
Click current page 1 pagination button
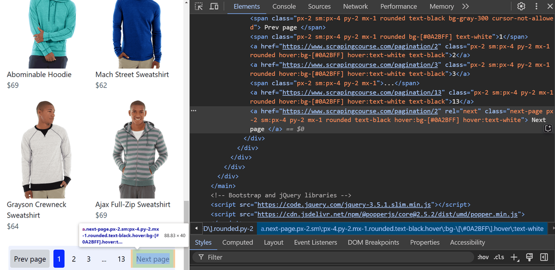click(59, 259)
